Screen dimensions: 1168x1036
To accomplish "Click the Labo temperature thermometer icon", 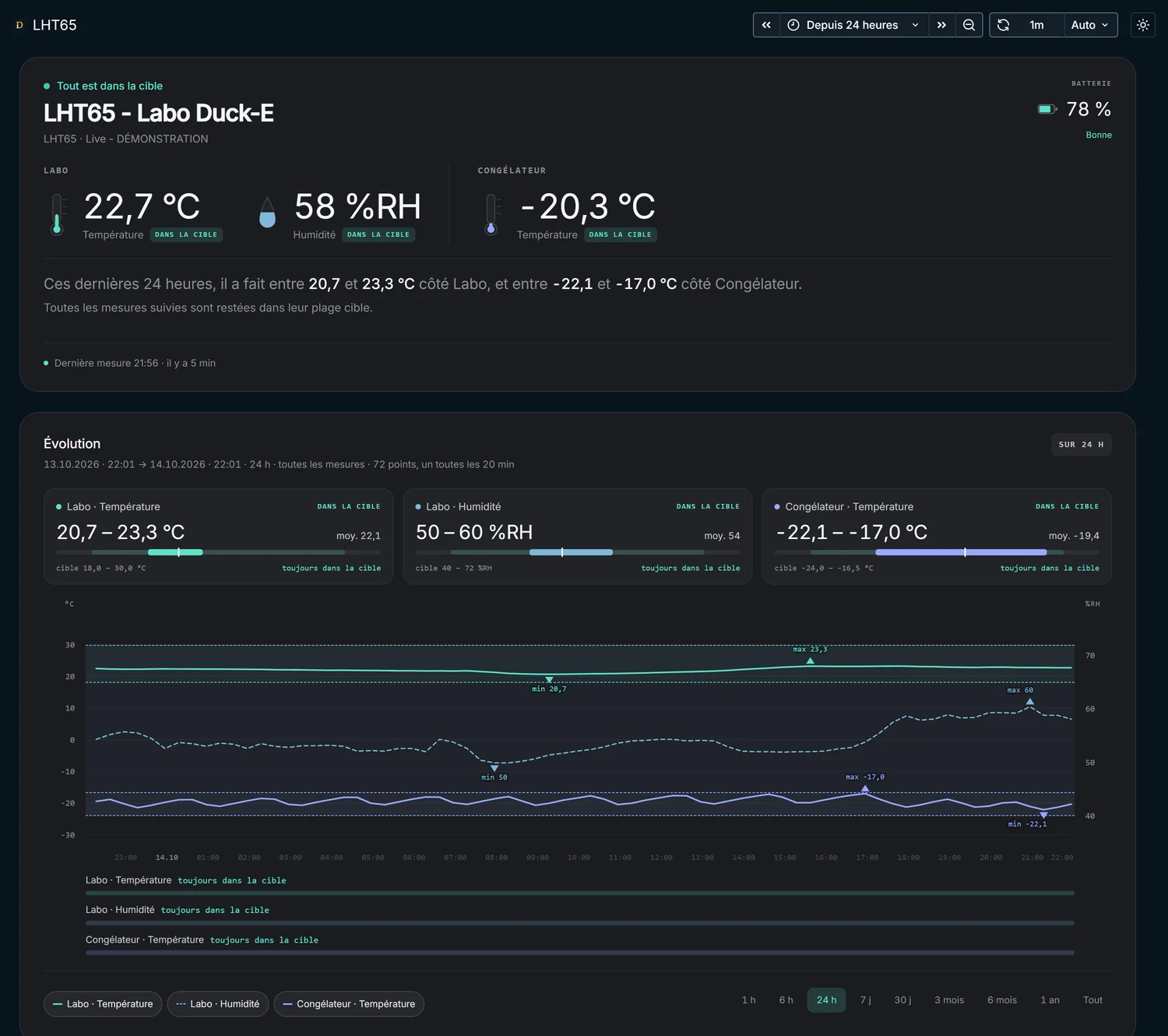I will [x=57, y=214].
